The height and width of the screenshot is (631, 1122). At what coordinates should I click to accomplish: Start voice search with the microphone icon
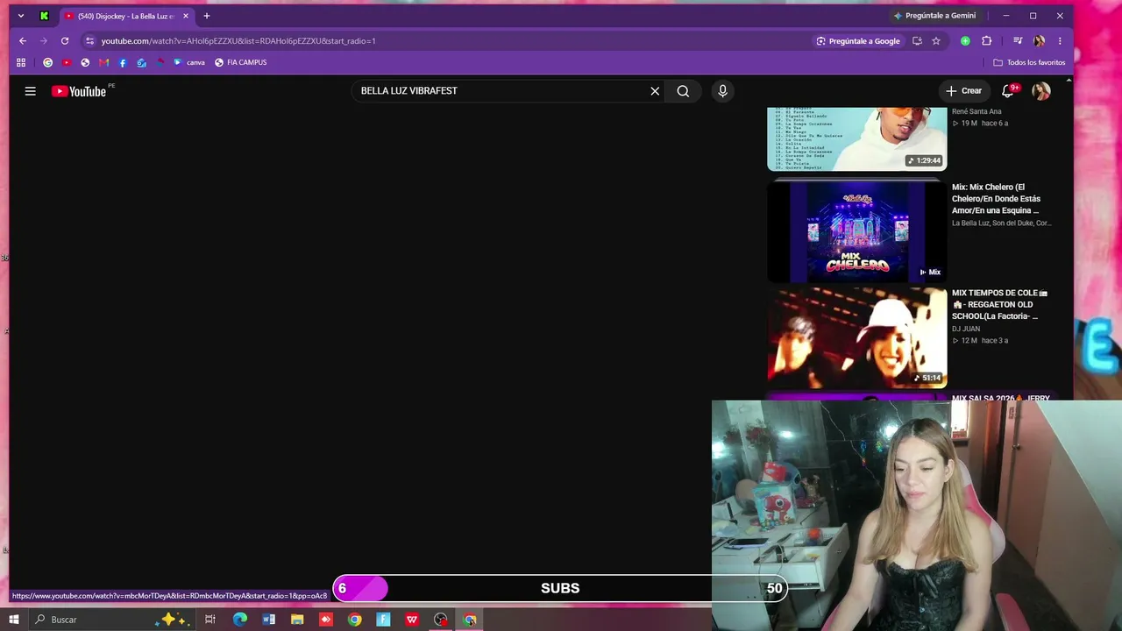pos(722,91)
